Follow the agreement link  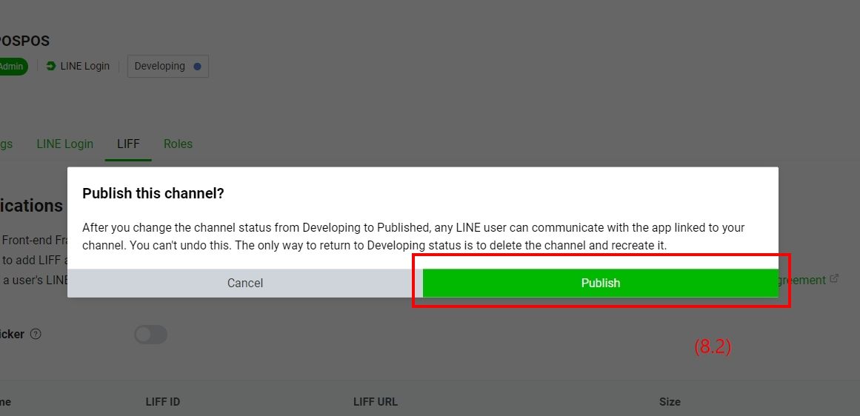[801, 280]
